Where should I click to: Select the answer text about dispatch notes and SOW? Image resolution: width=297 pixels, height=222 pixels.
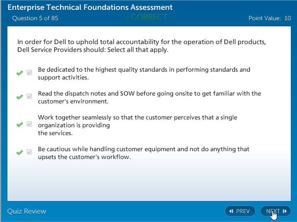point(149,97)
